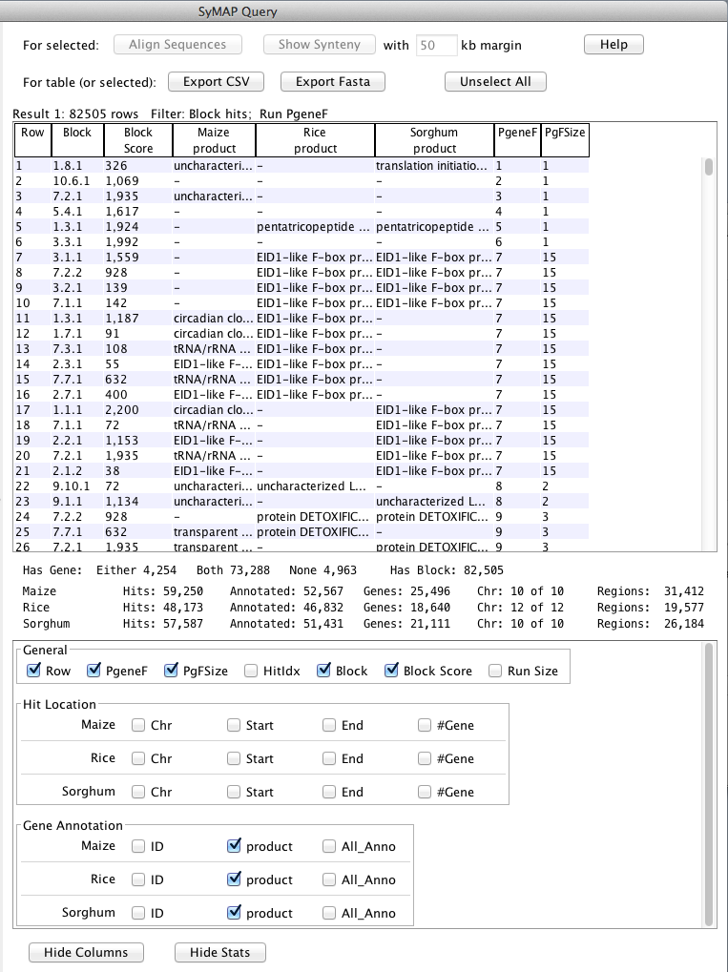This screenshot has width=728, height=972.
Task: Enable Rice Chr hit location checkbox
Action: pos(138,758)
